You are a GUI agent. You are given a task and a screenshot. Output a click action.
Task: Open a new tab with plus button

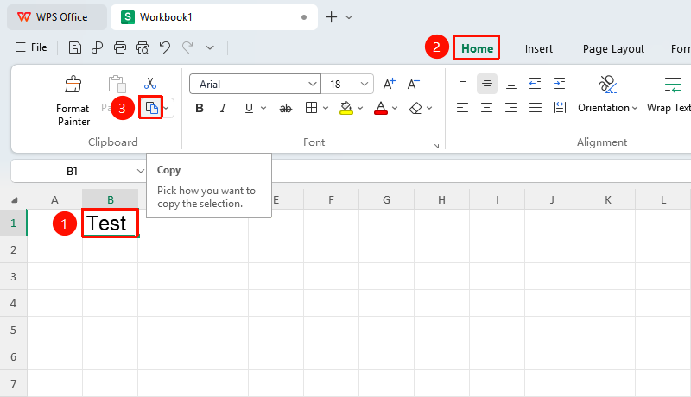(331, 17)
